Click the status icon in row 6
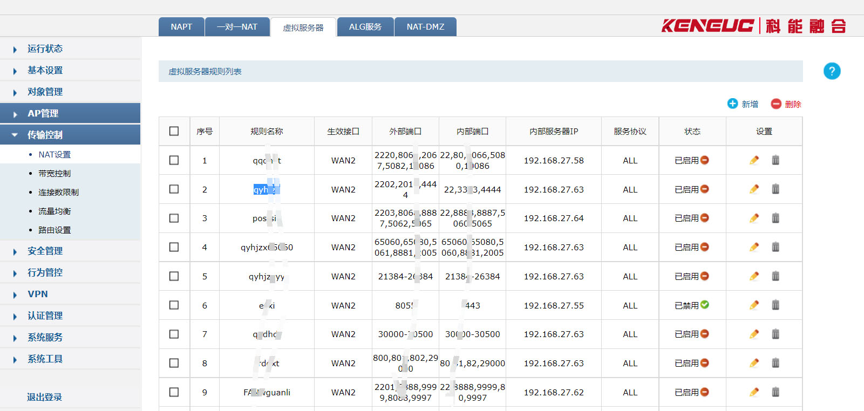Image resolution: width=864 pixels, height=411 pixels. [x=705, y=305]
